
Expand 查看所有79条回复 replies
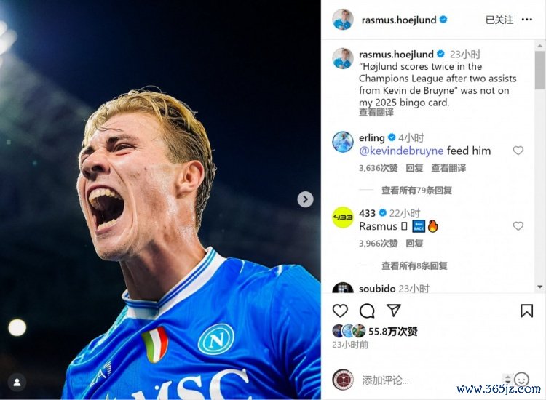coord(417,191)
